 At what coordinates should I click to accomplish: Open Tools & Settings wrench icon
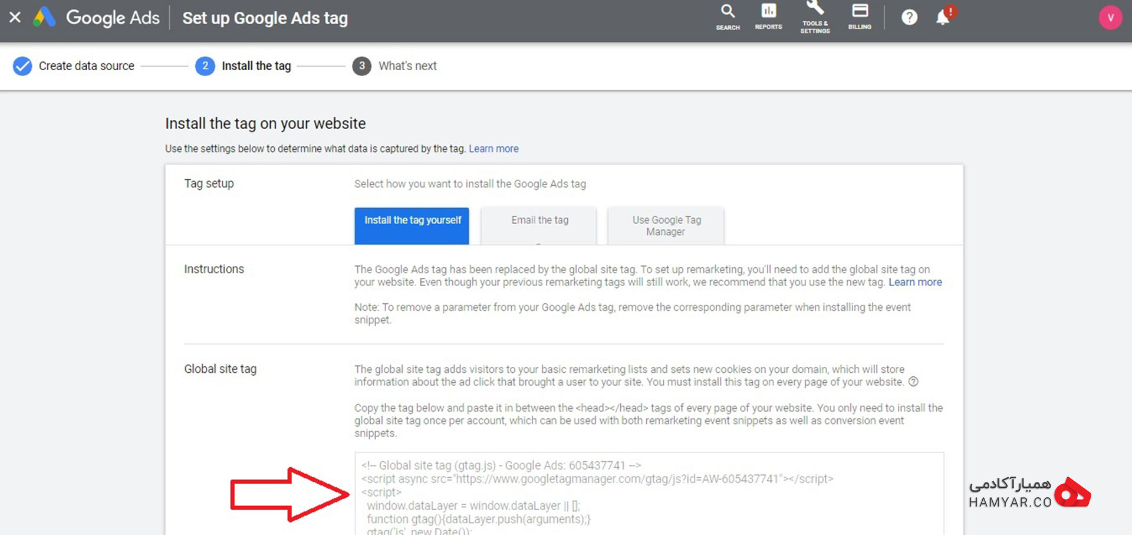click(815, 17)
